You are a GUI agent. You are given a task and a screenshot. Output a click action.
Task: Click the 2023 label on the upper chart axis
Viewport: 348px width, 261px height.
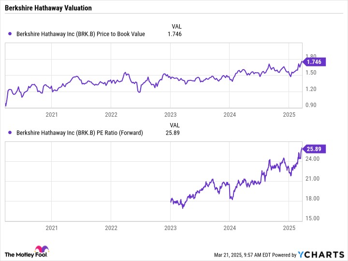click(x=170, y=114)
